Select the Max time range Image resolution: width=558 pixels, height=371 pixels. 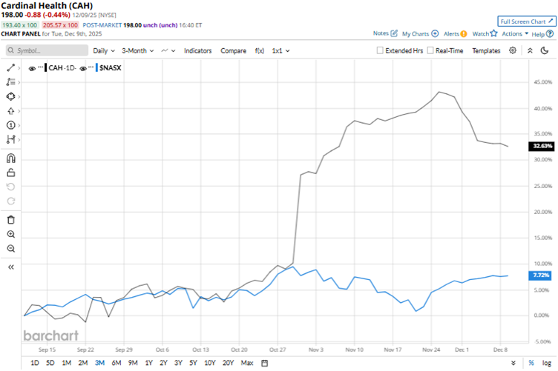[x=247, y=363]
